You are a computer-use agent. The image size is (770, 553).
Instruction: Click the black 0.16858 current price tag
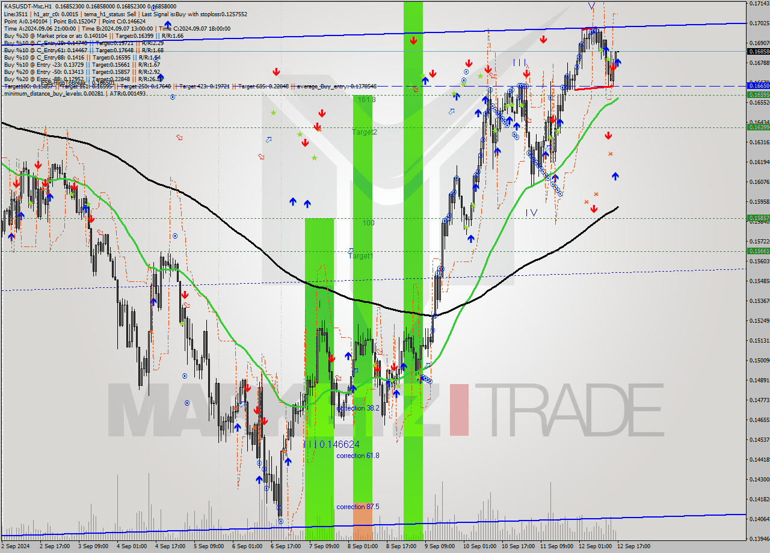click(x=758, y=51)
